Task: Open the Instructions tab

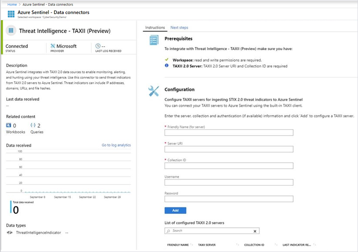Action: tap(155, 27)
